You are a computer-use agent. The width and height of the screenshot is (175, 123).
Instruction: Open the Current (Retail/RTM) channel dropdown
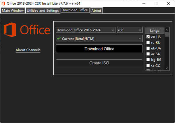pos(99,39)
